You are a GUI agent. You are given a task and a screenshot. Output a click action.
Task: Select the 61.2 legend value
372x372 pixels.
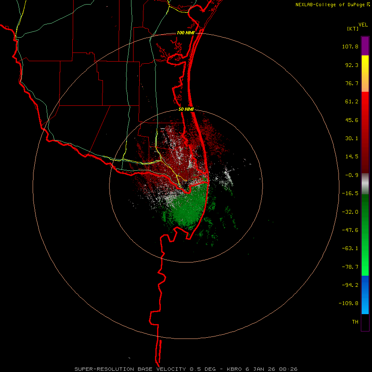click(x=352, y=102)
